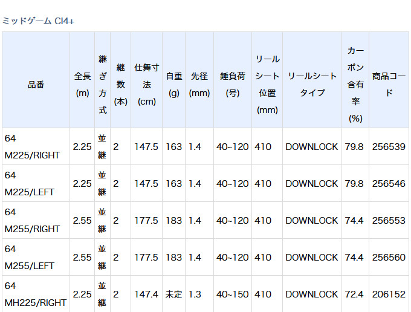Select the 仕舞寸法 (cm) header cell
Viewport: 411px width, 312px height.
pyautogui.click(x=147, y=85)
